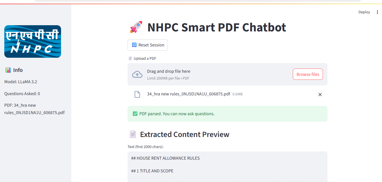Click the small icon beside Upload a PDF
Image resolution: width=382 pixels, height=182 pixels.
(130, 58)
